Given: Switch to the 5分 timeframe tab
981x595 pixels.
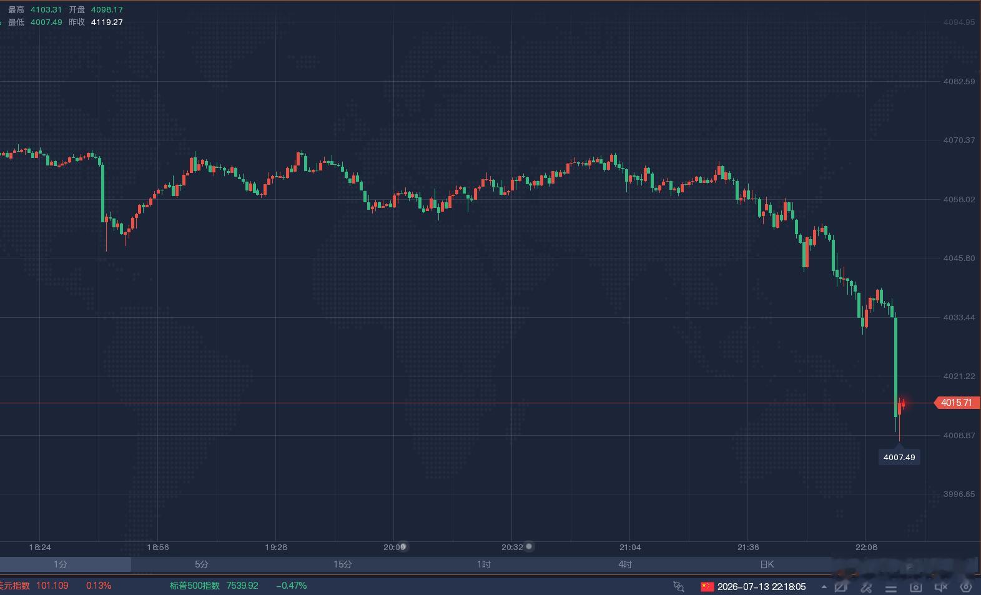Looking at the screenshot, I should point(201,564).
